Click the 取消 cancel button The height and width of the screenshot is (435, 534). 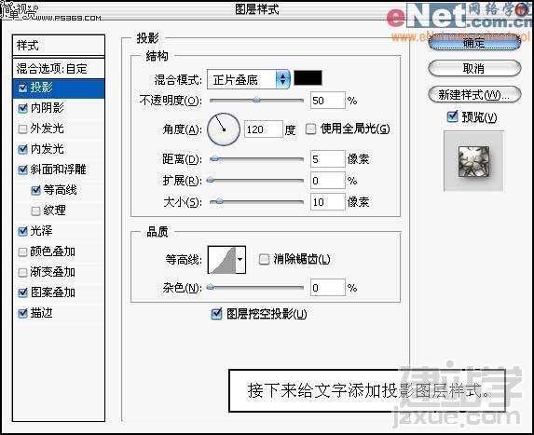474,68
